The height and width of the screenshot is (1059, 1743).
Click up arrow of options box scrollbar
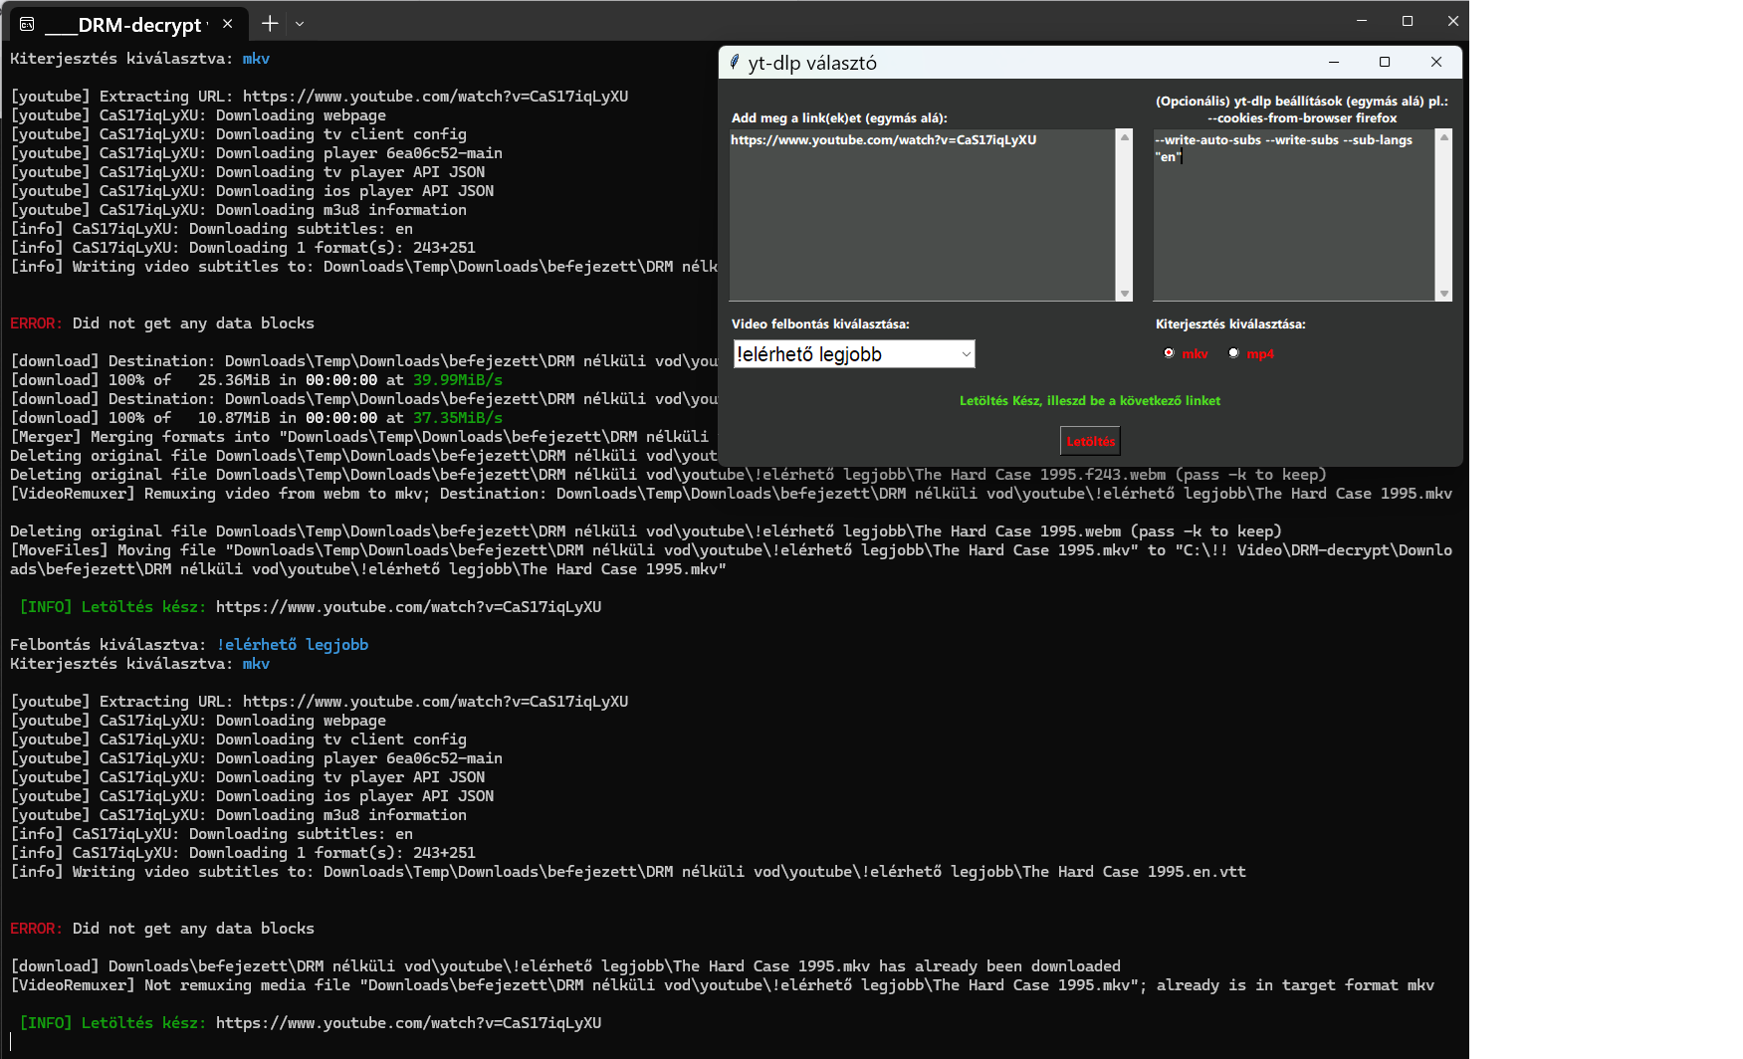click(1444, 136)
